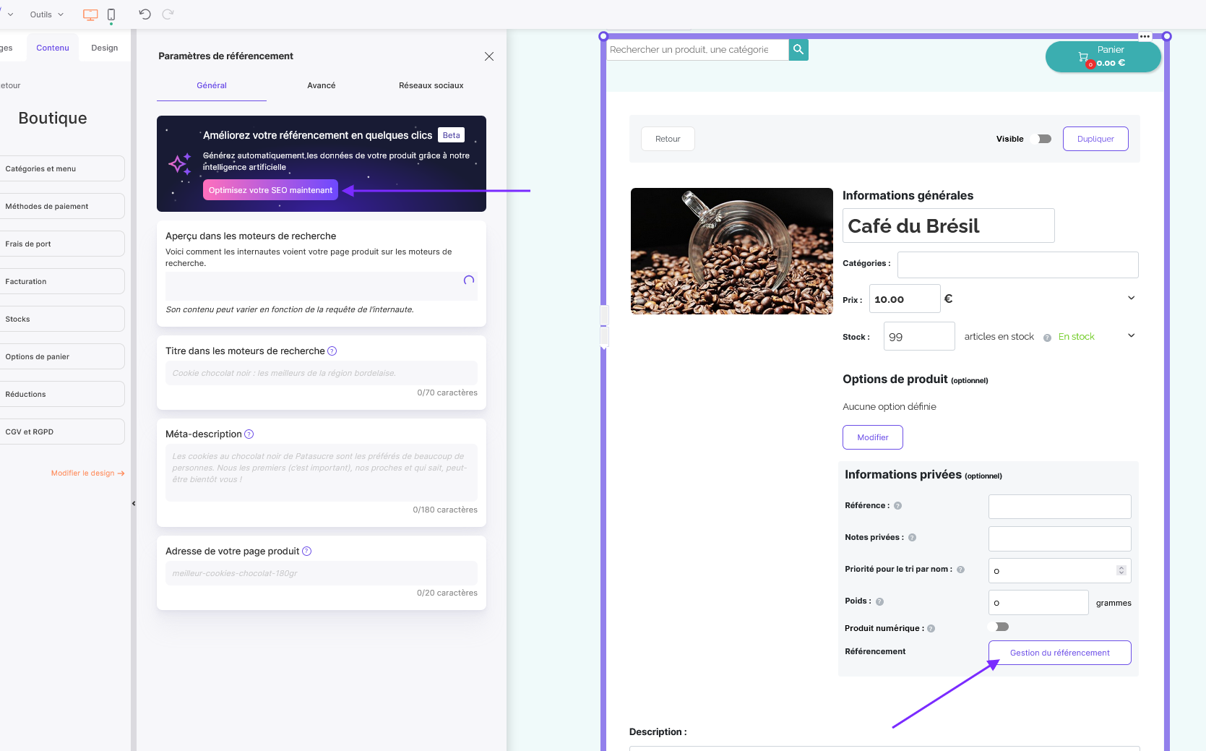Viewport: 1206px width, 751px height.
Task: Switch to mobile preview icon
Action: [111, 14]
